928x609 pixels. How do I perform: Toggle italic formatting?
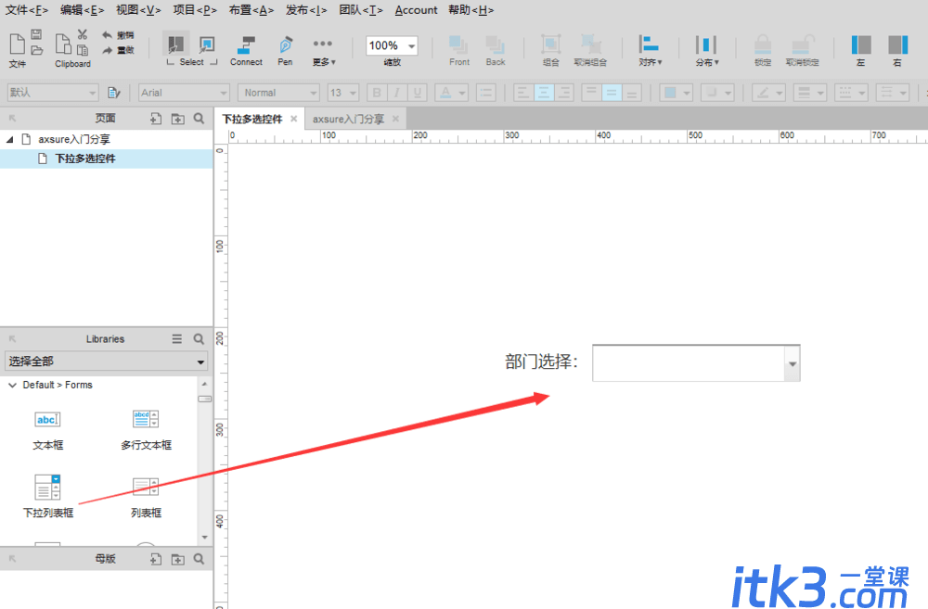396,93
